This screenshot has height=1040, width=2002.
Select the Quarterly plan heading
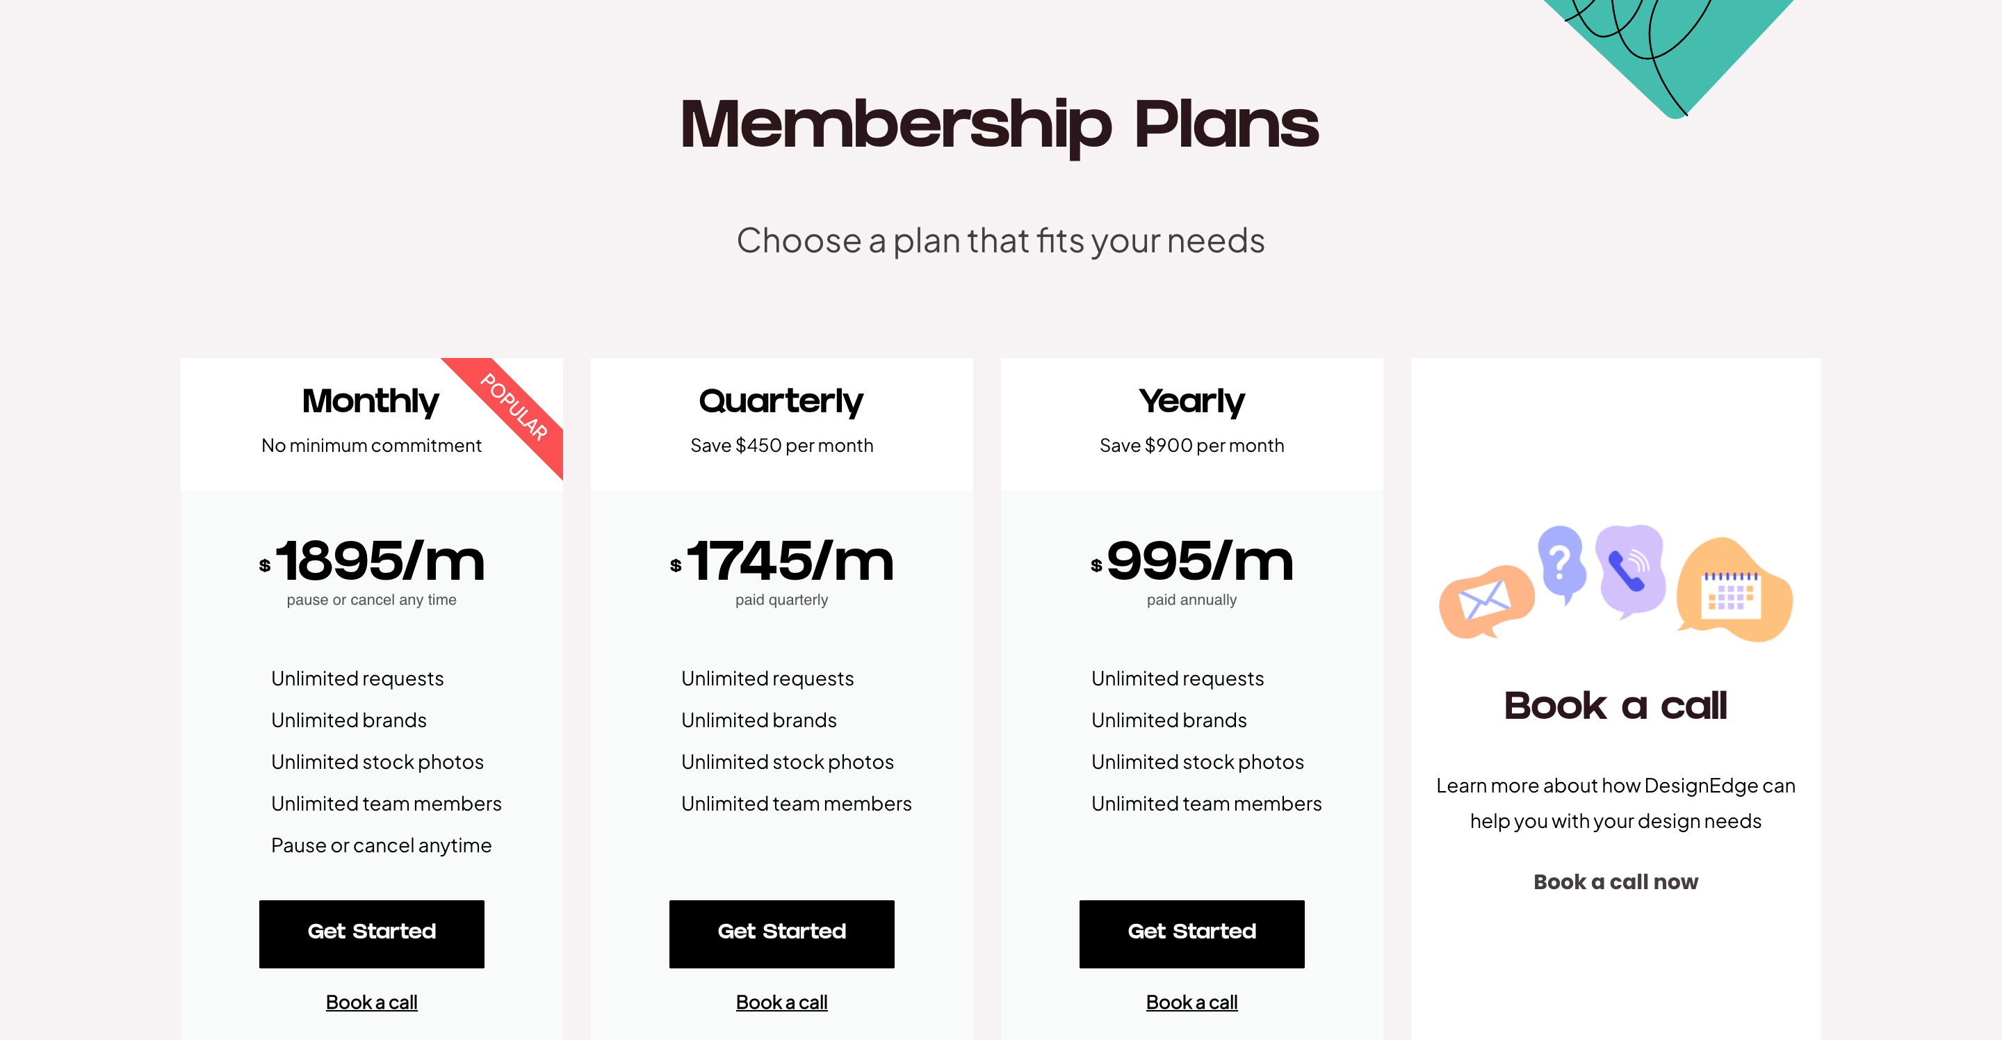[x=781, y=401]
